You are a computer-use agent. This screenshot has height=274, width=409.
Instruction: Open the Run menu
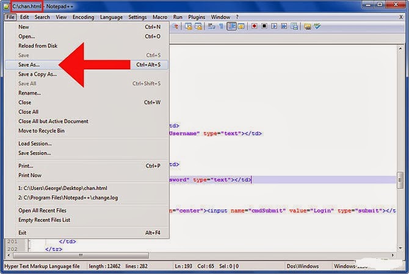tap(178, 17)
